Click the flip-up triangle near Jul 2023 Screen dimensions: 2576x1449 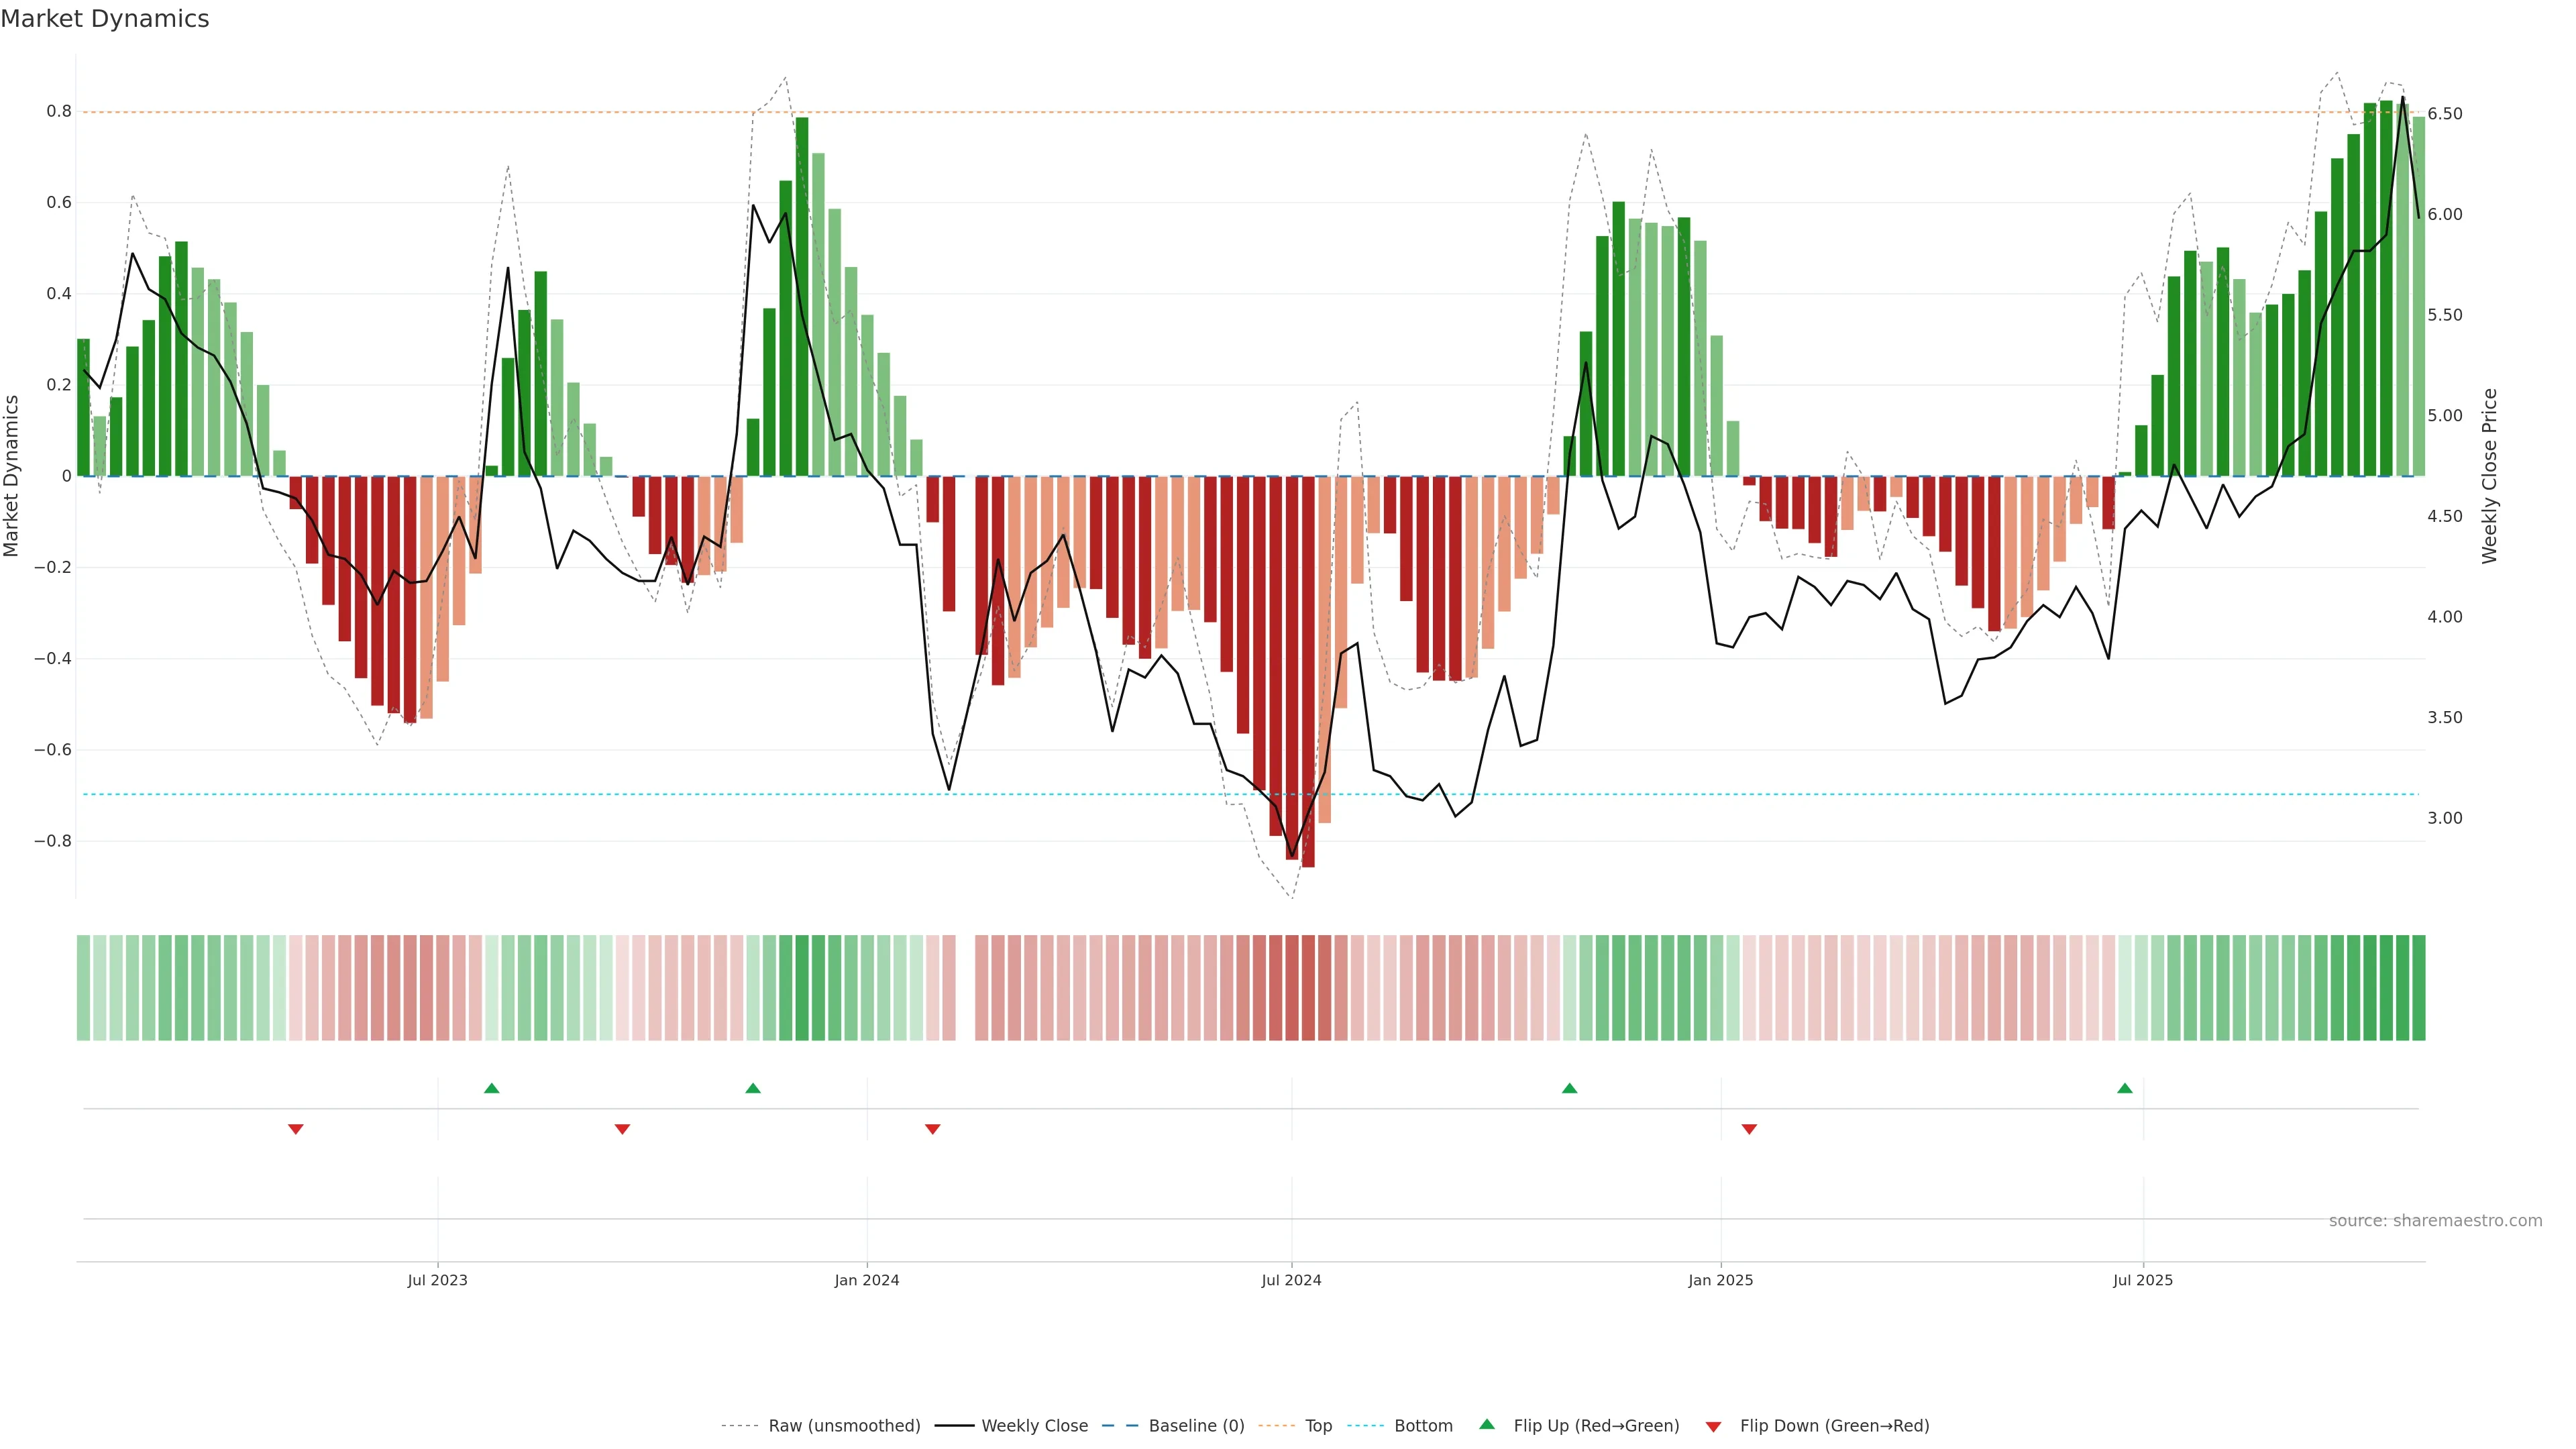[x=491, y=1088]
